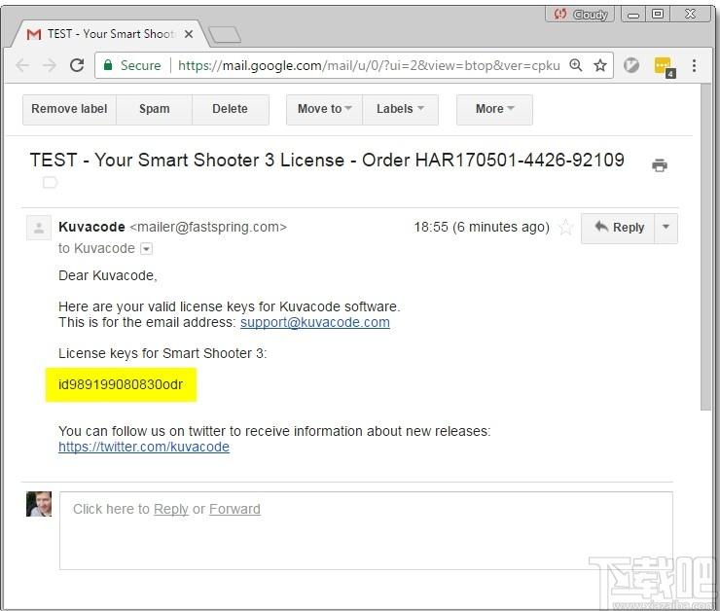This screenshot has width=720, height=611.
Task: Open Chrome three-dot menu
Action: point(695,65)
